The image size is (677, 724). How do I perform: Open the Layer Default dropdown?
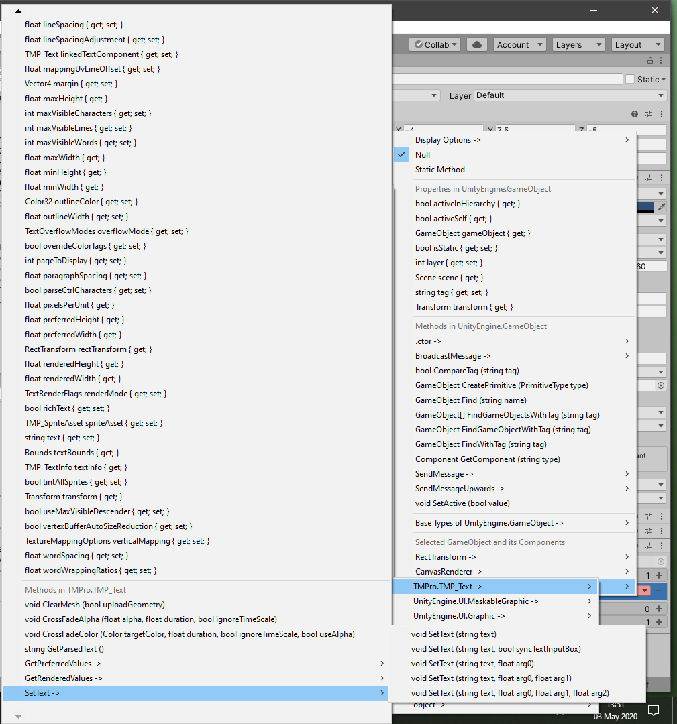coord(570,95)
